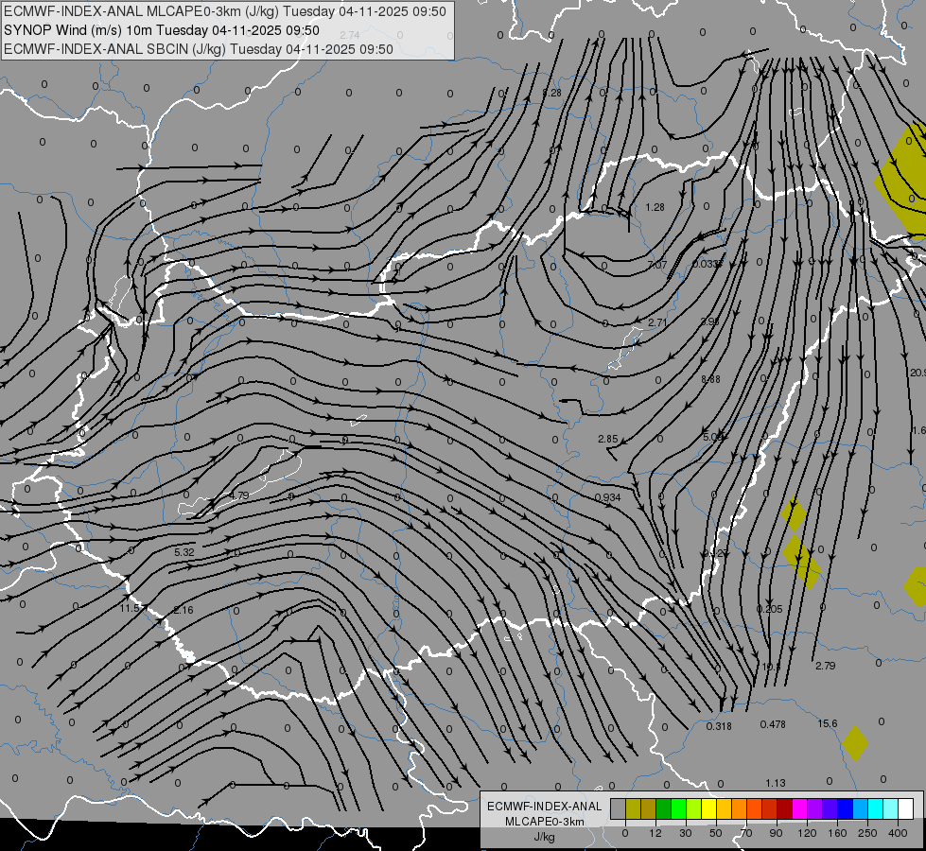
Task: Click the legend scale value 90
Action: click(x=776, y=833)
